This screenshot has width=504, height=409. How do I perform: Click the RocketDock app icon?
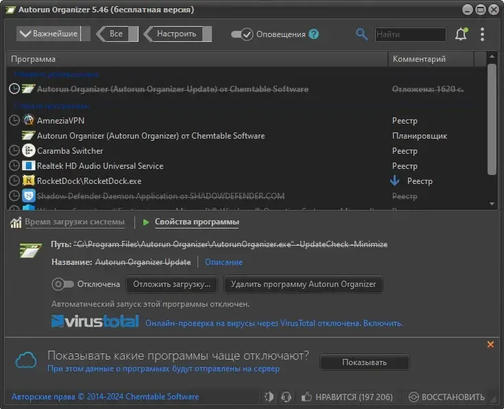click(x=29, y=180)
